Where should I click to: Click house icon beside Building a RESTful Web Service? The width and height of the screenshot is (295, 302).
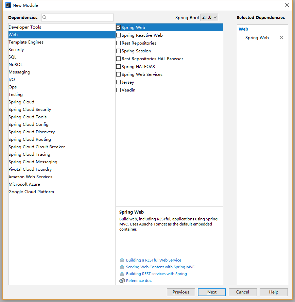pyautogui.click(x=122, y=260)
